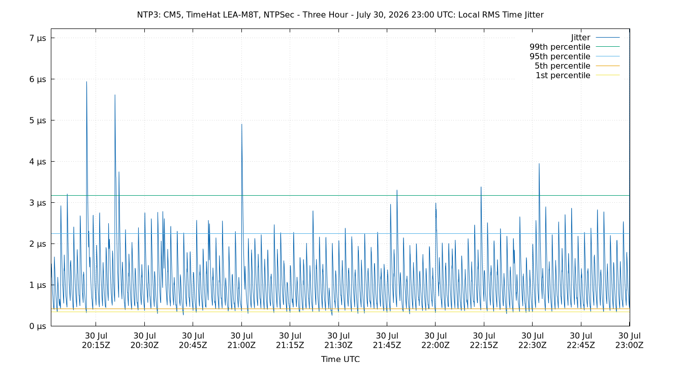Click the 2 µs y-axis label
Viewport: 681px width, 366px height.
click(37, 244)
